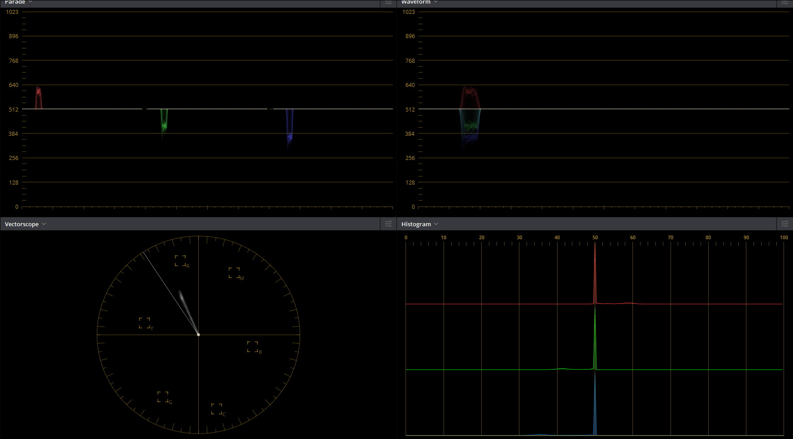Click the 768 scale label in Parade
The width and height of the screenshot is (793, 439).
click(x=14, y=60)
